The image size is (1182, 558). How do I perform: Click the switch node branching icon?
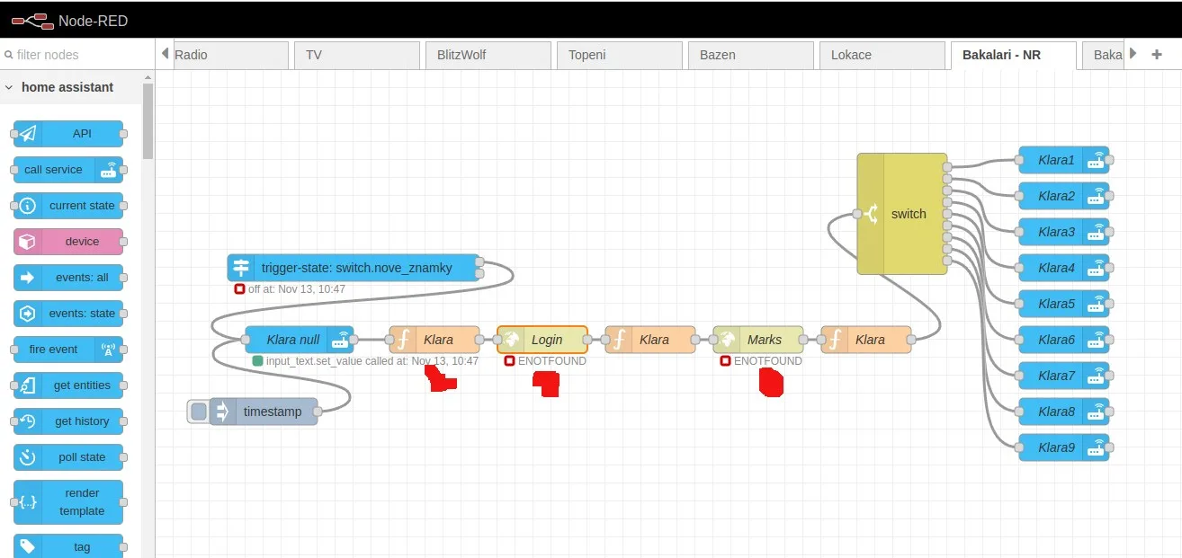871,214
